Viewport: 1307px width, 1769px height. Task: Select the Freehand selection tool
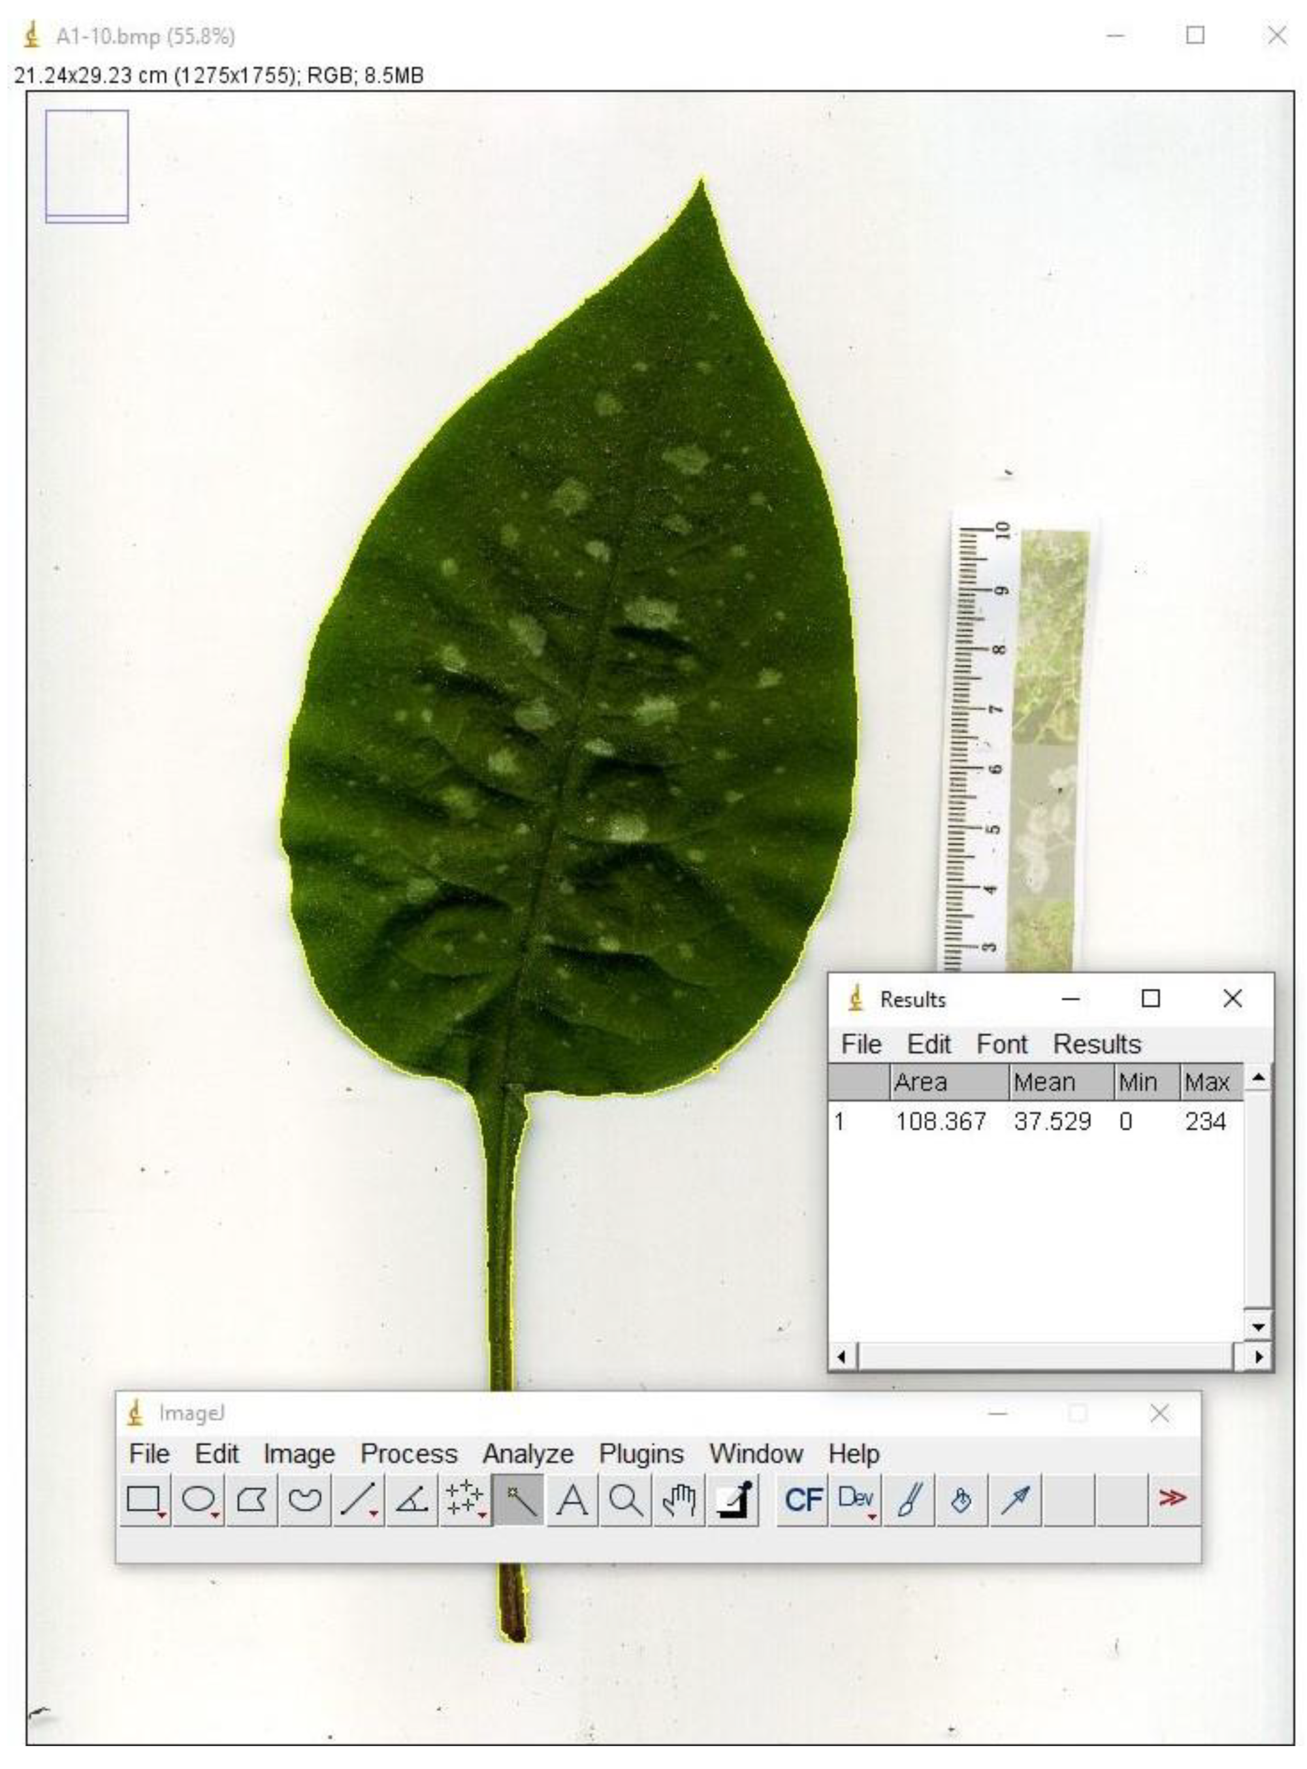pyautogui.click(x=304, y=1499)
